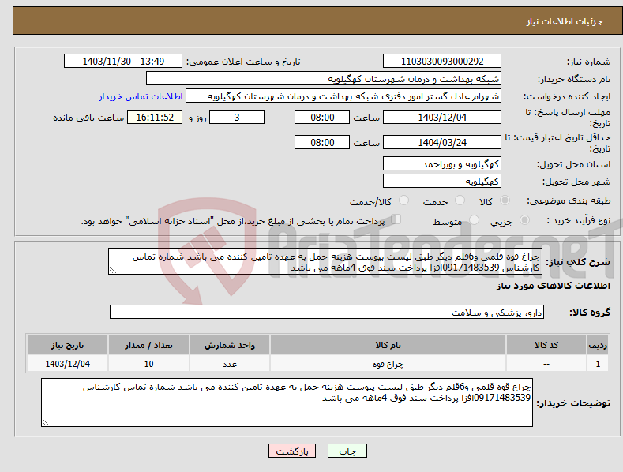Viewport: 623px width, 472px height.
Task: Click the resize handle of buyer notes textarea
Action: (46, 423)
